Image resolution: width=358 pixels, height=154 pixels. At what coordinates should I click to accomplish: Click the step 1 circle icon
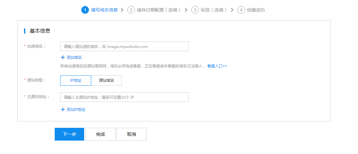(85, 10)
